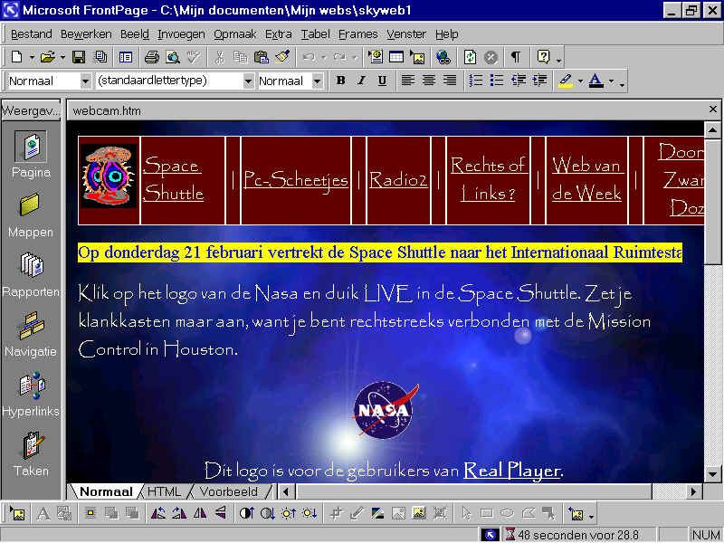The image size is (724, 543).
Task: Click the bulleted list icon
Action: [x=497, y=81]
